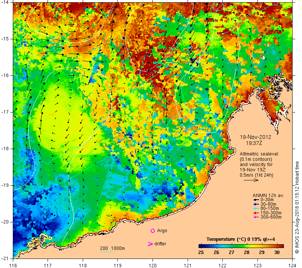Viewport: 302px width, 268px height.
Task: Click the "19-Nov-2012" date label
Action: (x=256, y=137)
